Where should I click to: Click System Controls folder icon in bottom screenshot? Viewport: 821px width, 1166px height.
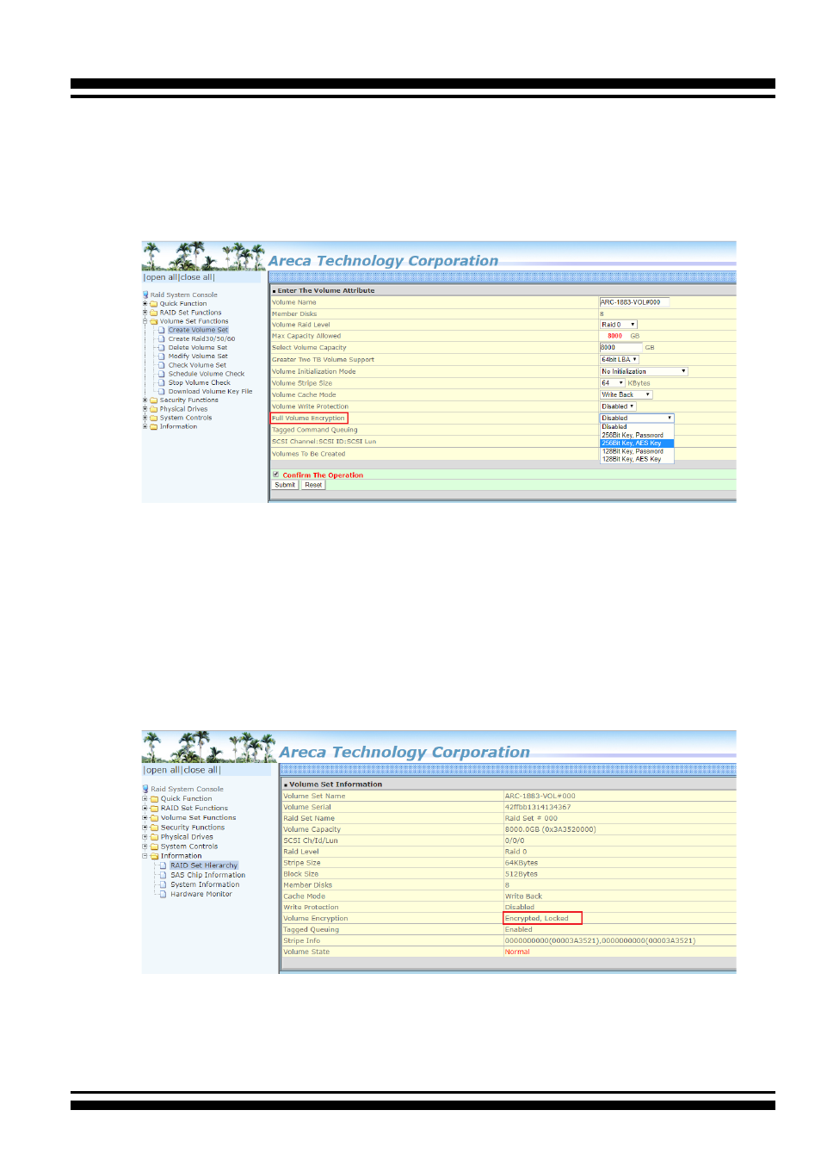pyautogui.click(x=155, y=847)
